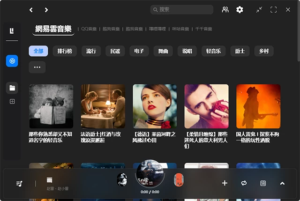Switch to 酷狗音樂 source tab
Image resolution: width=300 pixels, height=201 pixels.
coord(111,29)
